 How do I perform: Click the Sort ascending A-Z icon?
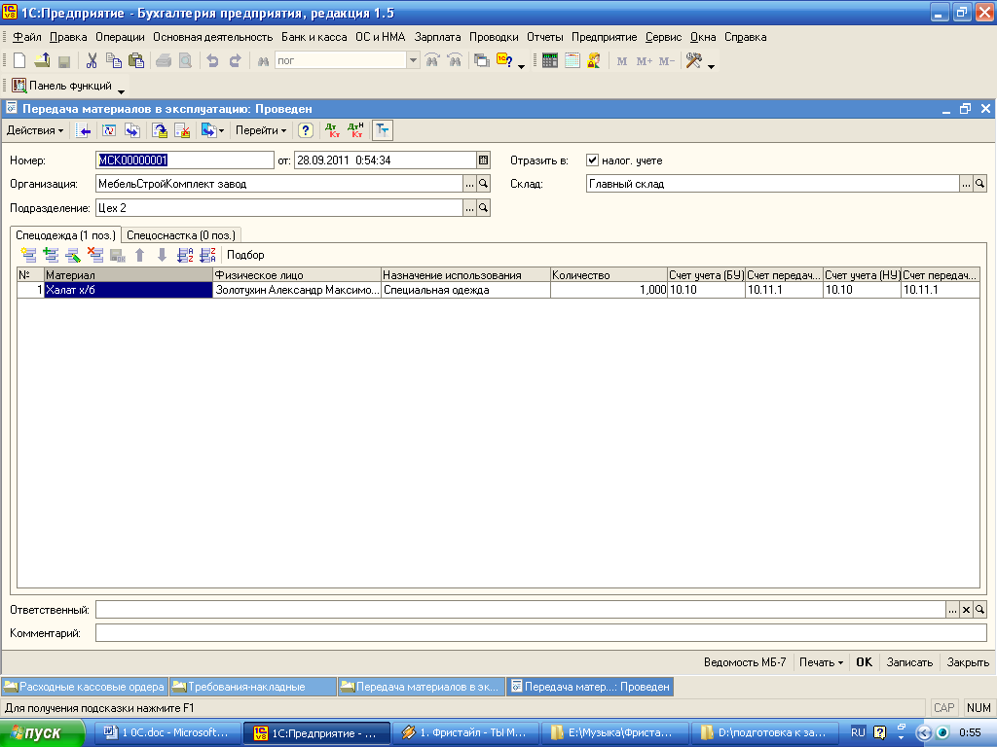tap(185, 256)
